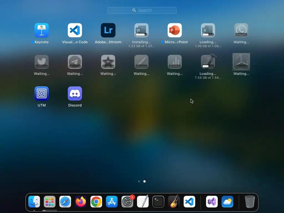Click the "Micro...rPoint" label
Viewport: 284px width, 213px height.
(176, 42)
